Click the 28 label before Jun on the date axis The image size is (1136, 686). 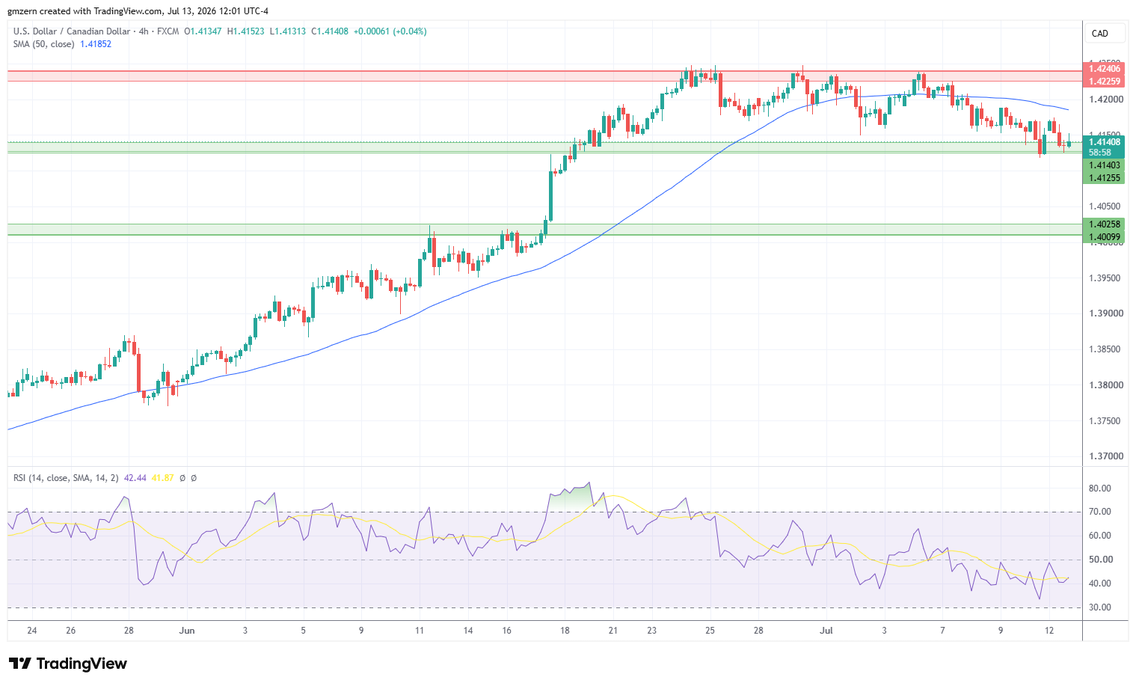(129, 631)
